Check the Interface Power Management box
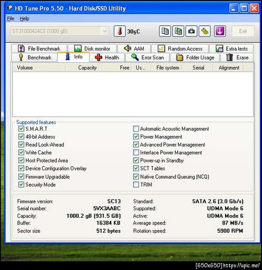262x270 pixels. [x=136, y=152]
